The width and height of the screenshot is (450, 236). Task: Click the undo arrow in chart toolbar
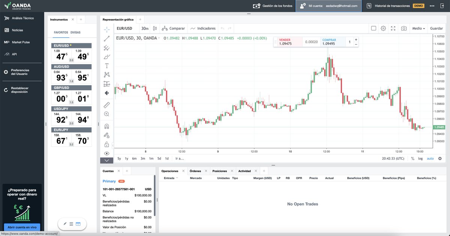pyautogui.click(x=222, y=28)
